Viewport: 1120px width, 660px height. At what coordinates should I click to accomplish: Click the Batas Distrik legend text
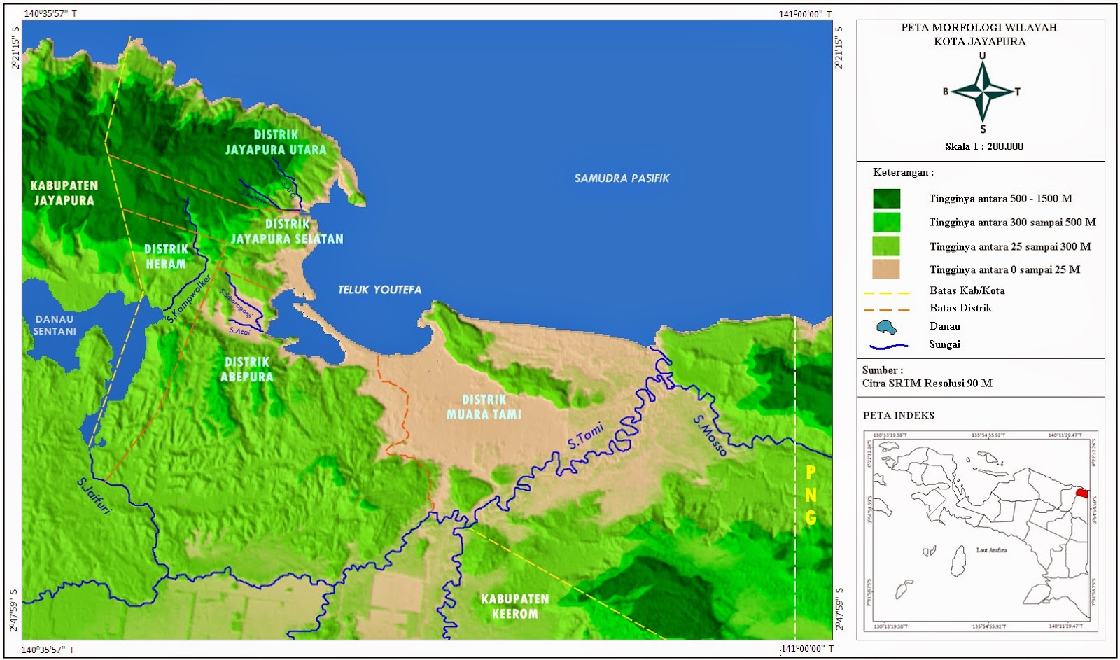coord(960,308)
